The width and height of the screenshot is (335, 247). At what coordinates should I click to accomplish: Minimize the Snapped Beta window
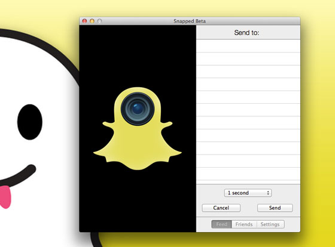92,21
